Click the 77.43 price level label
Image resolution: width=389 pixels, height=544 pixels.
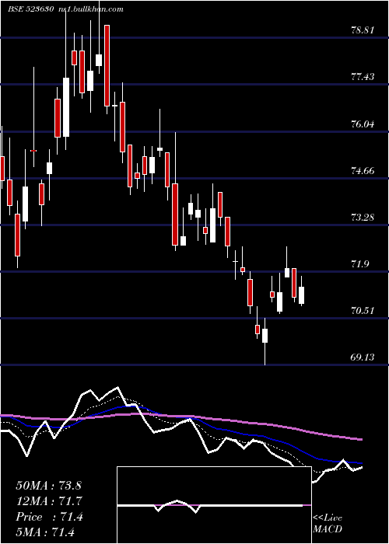pos(363,77)
